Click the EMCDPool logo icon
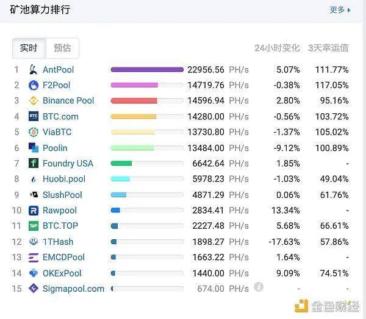Viewport: 366px width, 319px height. [34, 258]
